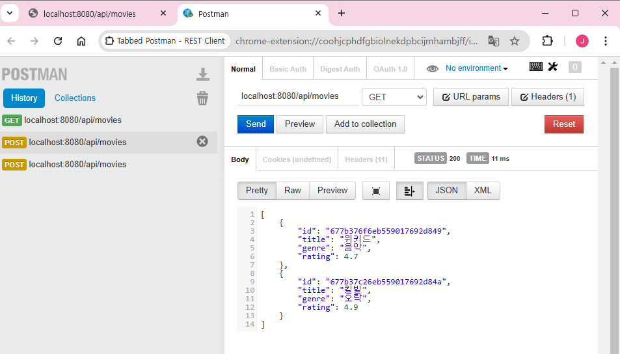Click the POSTMAN logo text
This screenshot has height=354, width=620.
pyautogui.click(x=34, y=74)
